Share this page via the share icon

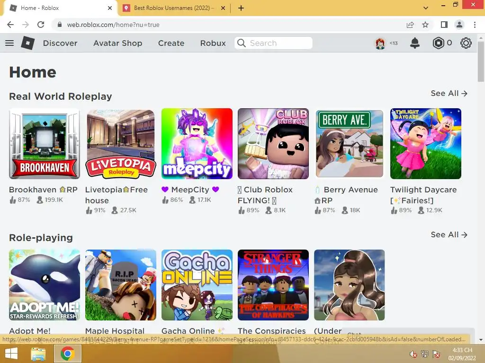(410, 25)
